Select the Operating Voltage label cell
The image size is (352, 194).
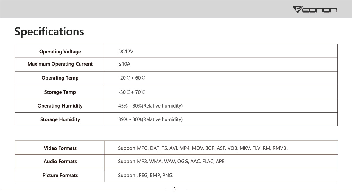click(60, 52)
